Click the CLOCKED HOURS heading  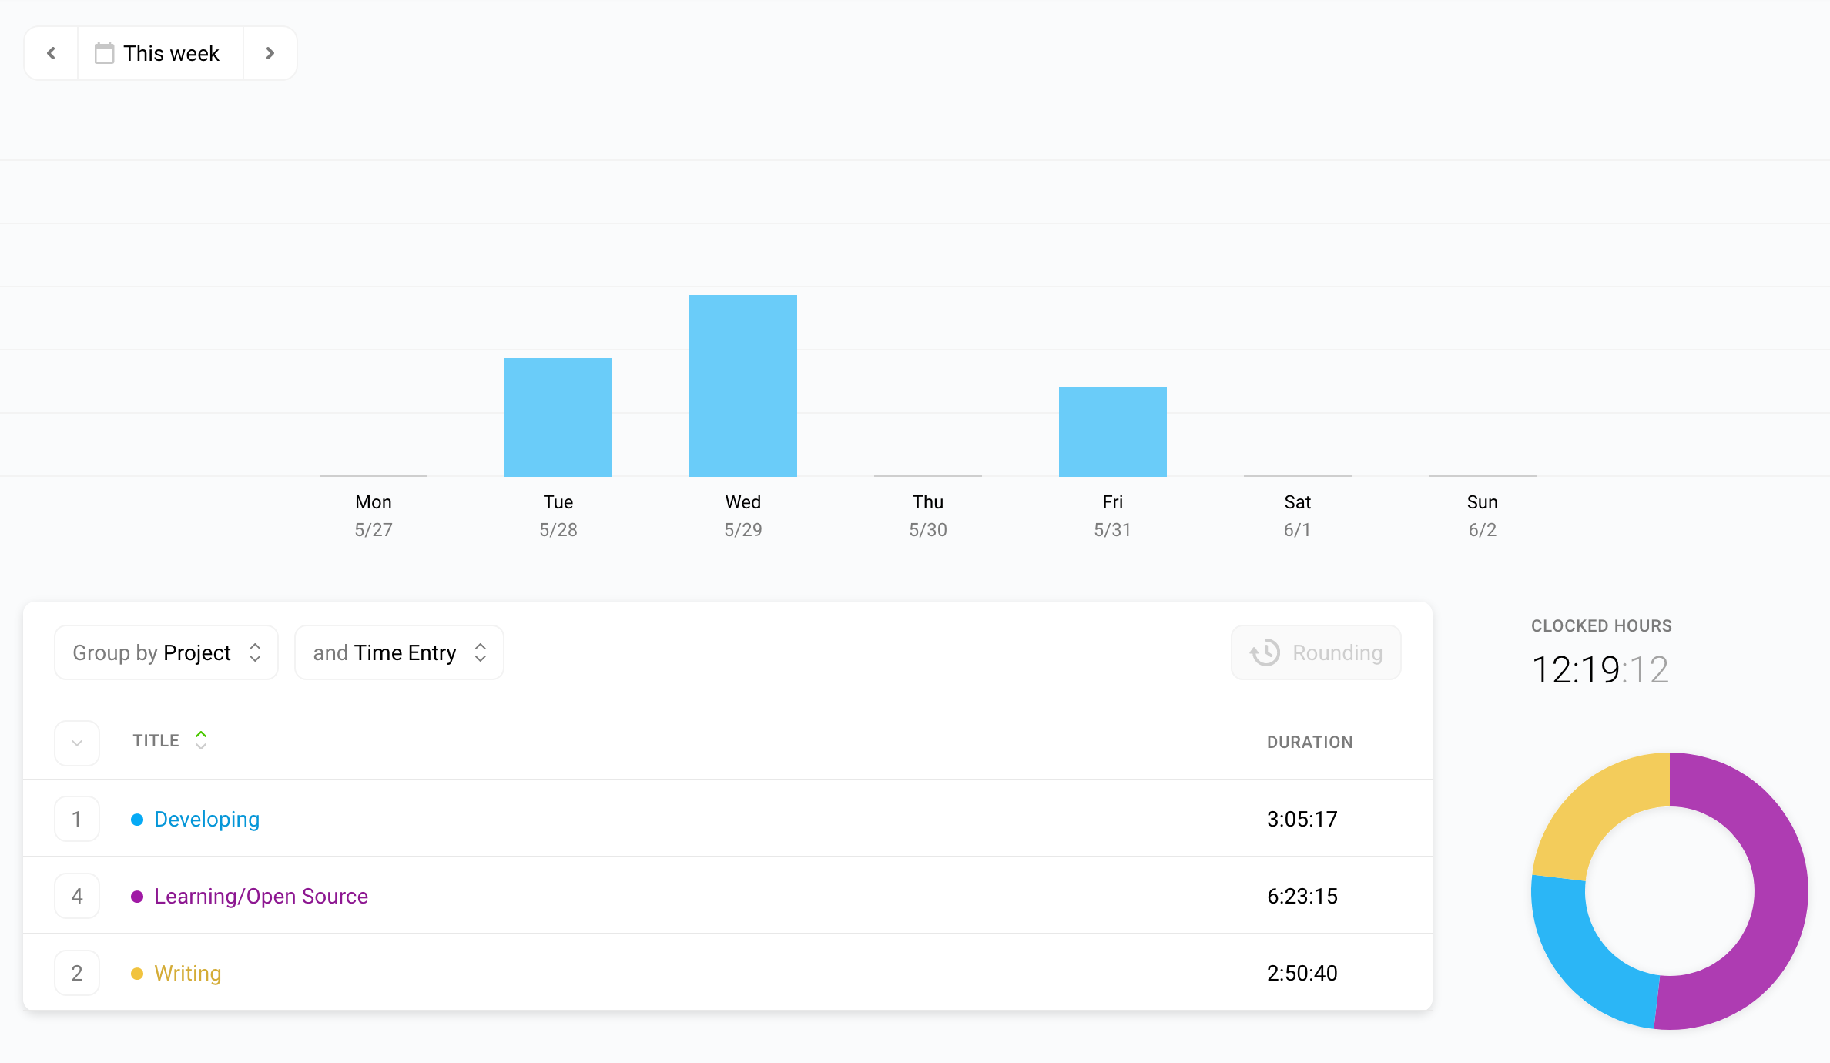pos(1602,625)
